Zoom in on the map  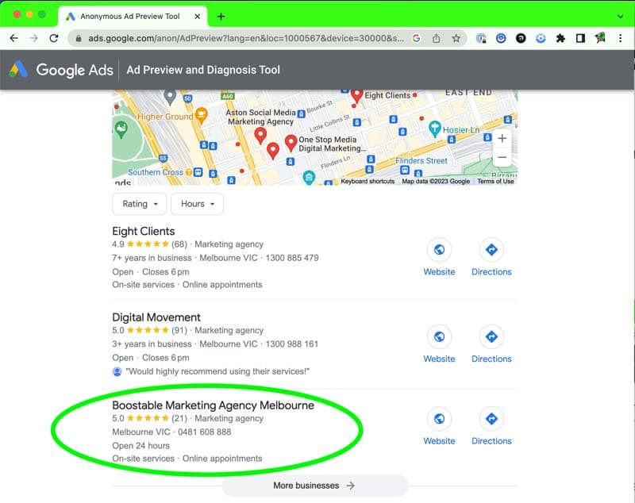[501, 138]
